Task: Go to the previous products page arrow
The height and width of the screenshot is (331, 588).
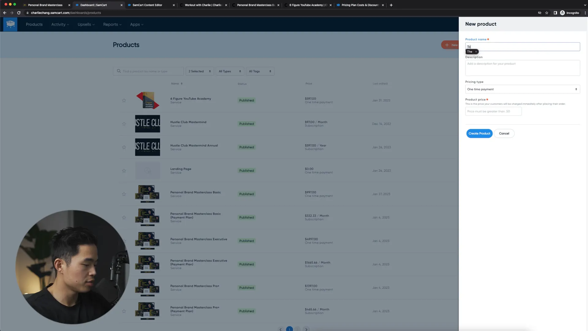Action: (281, 329)
